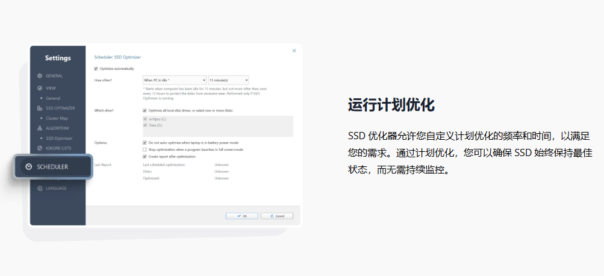Click the idle-start footnote below the dropdowns

205,93
